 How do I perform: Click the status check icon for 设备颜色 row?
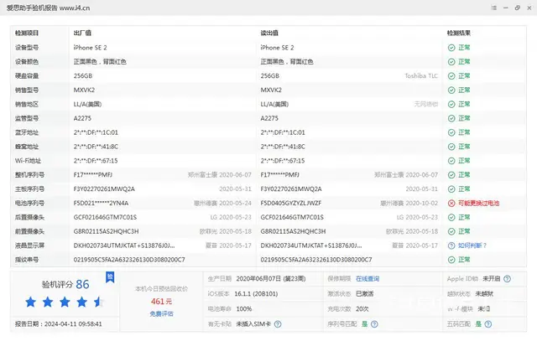click(x=451, y=62)
